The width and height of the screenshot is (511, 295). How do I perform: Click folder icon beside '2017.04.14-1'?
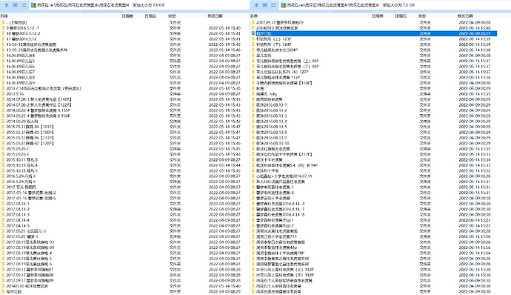pyautogui.click(x=3, y=203)
